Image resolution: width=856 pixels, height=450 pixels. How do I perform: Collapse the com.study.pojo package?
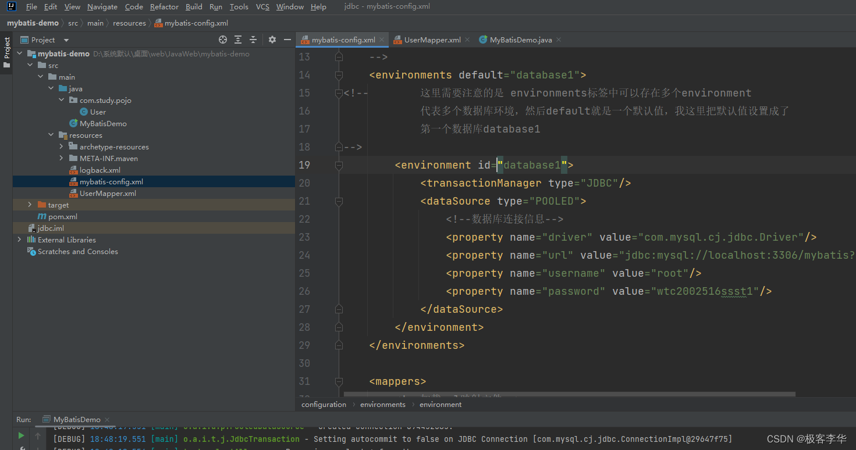click(62, 100)
